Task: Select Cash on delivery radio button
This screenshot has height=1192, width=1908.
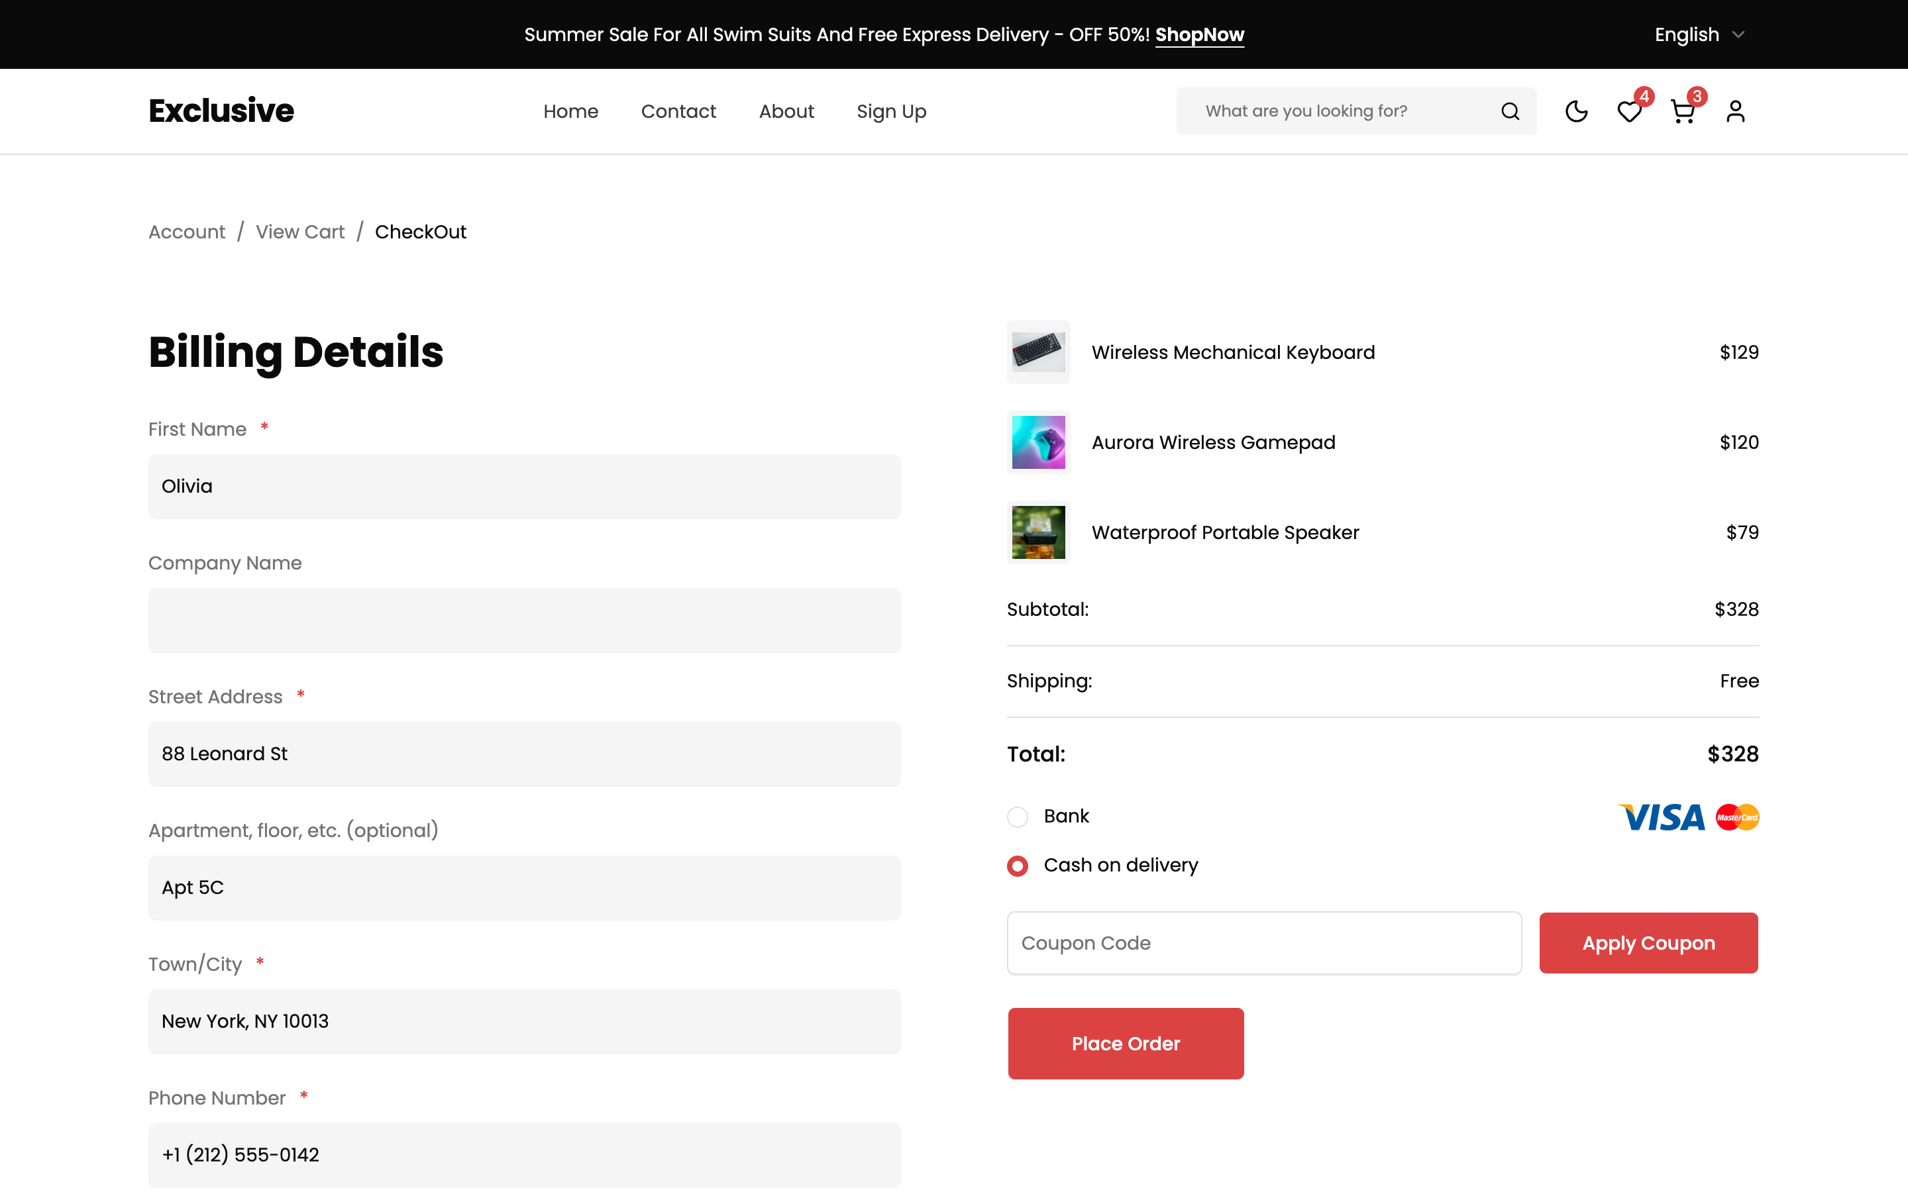Action: (1018, 866)
